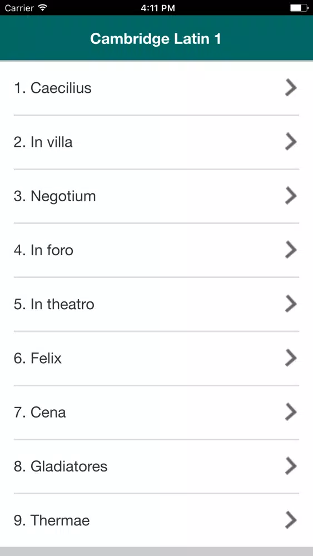313x556 pixels.
Task: Choose the 5. In theatro stage
Action: [x=156, y=304]
